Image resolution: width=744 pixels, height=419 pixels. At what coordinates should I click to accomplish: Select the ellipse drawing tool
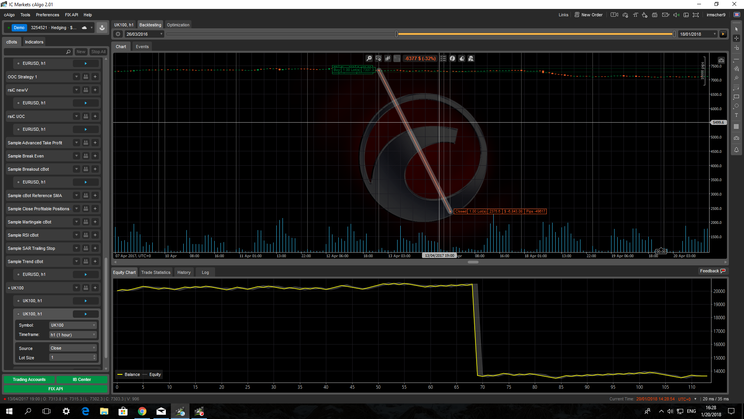coord(736,106)
